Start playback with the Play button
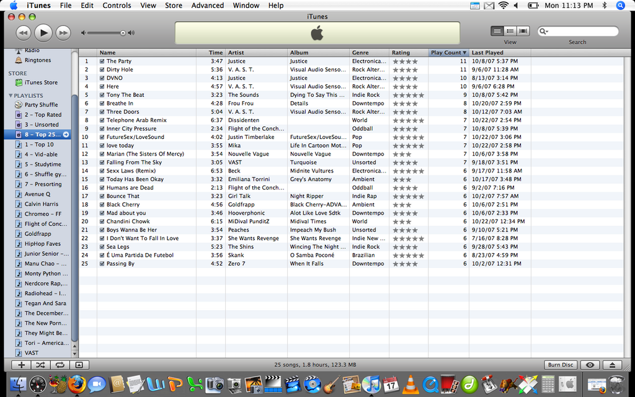Viewport: 635px width, 397px height. (x=43, y=33)
